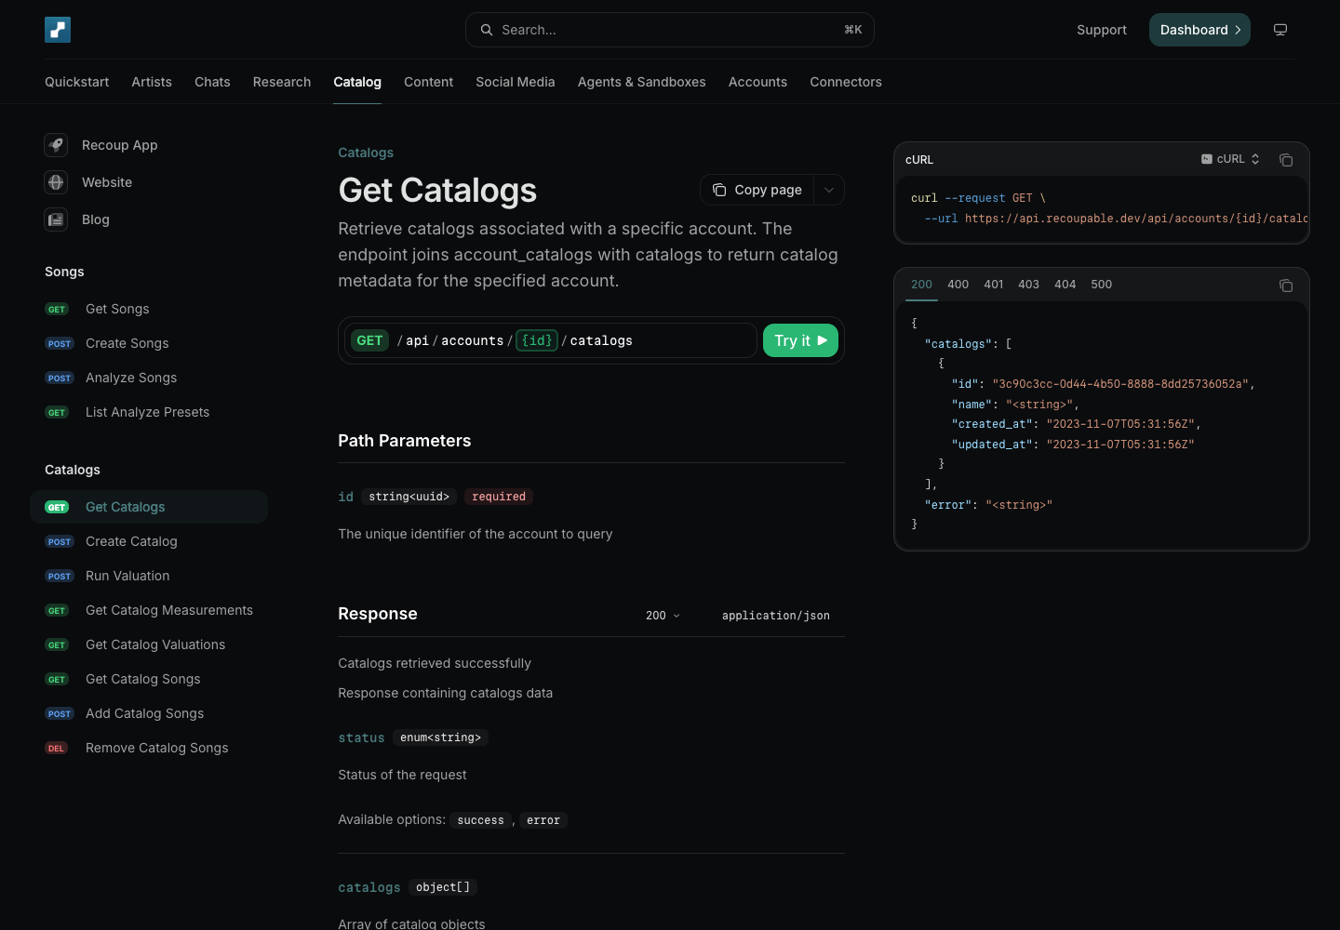
Task: Click the Response section heading
Action: [378, 614]
